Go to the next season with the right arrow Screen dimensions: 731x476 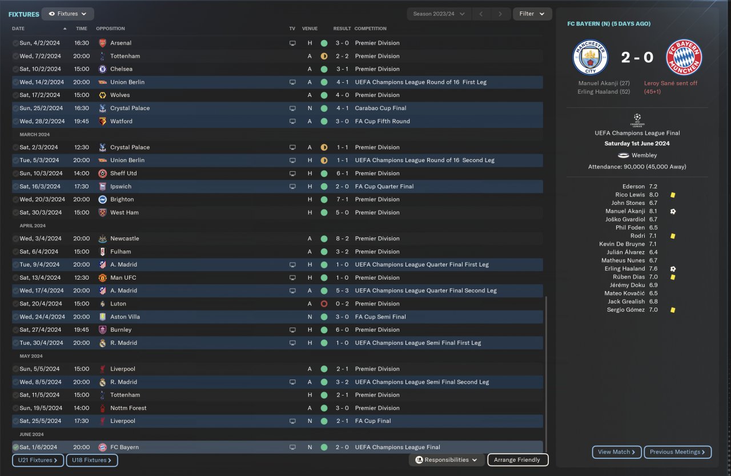(x=500, y=14)
